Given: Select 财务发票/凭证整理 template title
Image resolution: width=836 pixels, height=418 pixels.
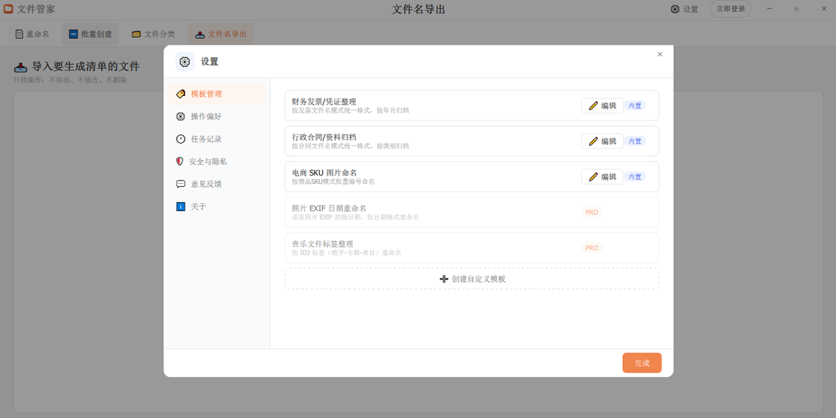Looking at the screenshot, I should coord(324,102).
